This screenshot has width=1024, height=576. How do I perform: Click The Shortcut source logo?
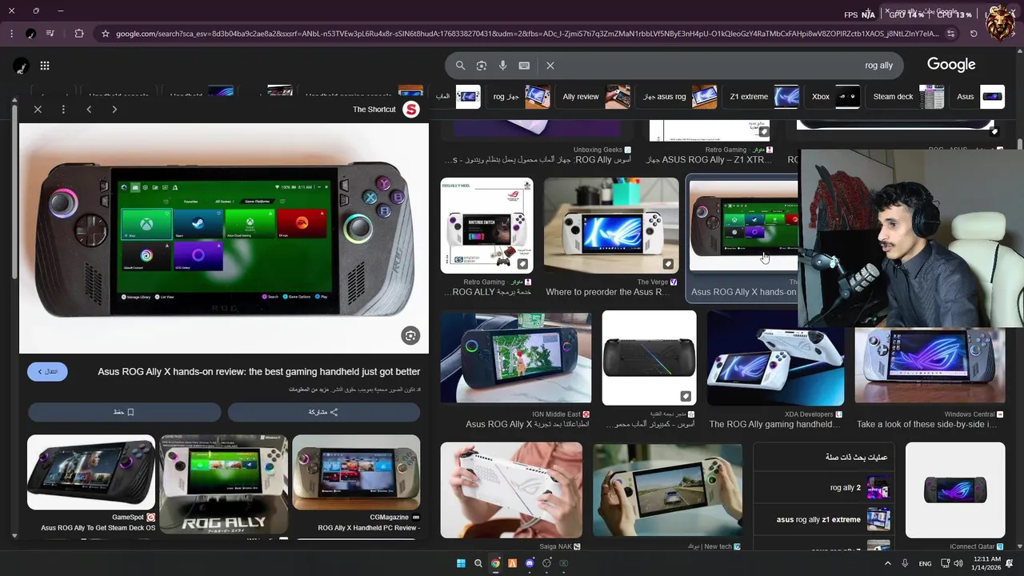point(411,110)
